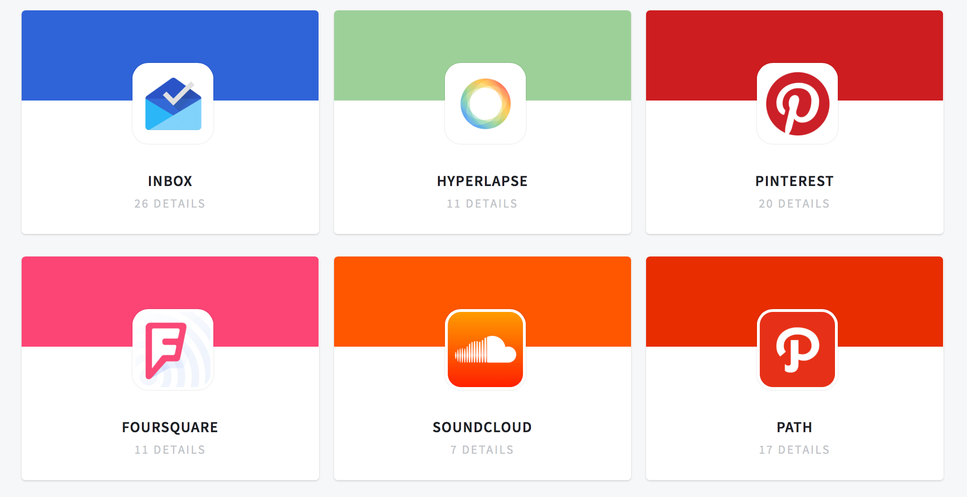Open the SoundCloud cloud icon
The height and width of the screenshot is (497, 967).
point(485,349)
